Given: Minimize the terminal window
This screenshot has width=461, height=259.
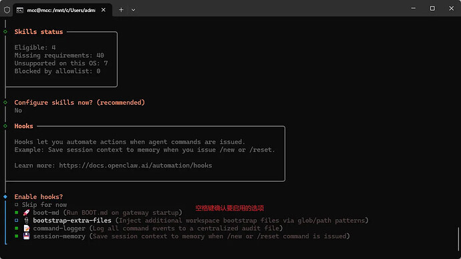Looking at the screenshot, I should point(414,9).
